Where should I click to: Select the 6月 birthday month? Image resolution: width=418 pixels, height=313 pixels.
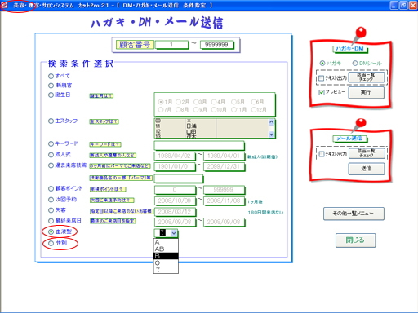254,102
